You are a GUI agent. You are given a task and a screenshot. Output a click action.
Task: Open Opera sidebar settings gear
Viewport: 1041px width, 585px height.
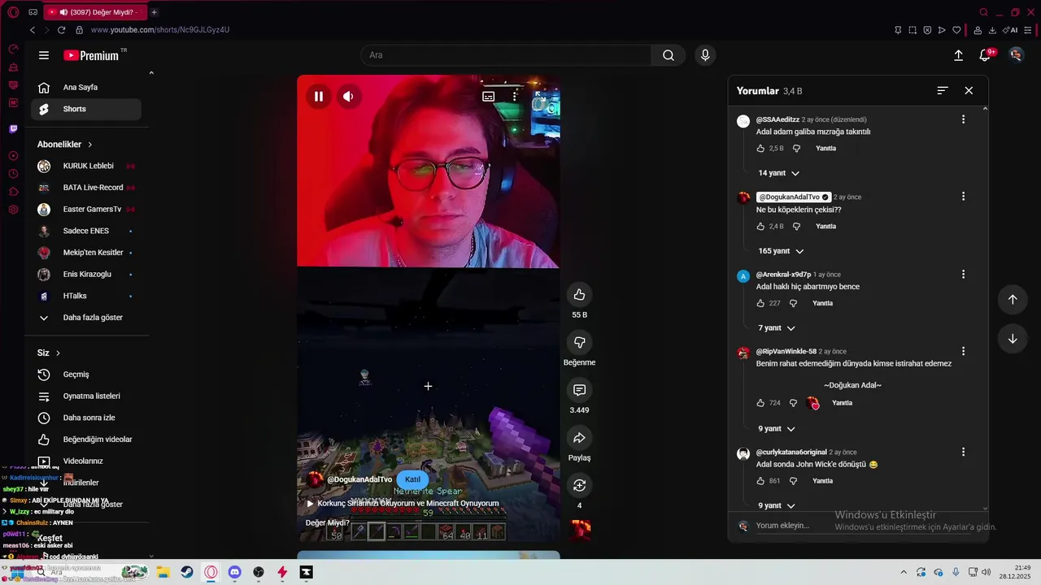(13, 210)
